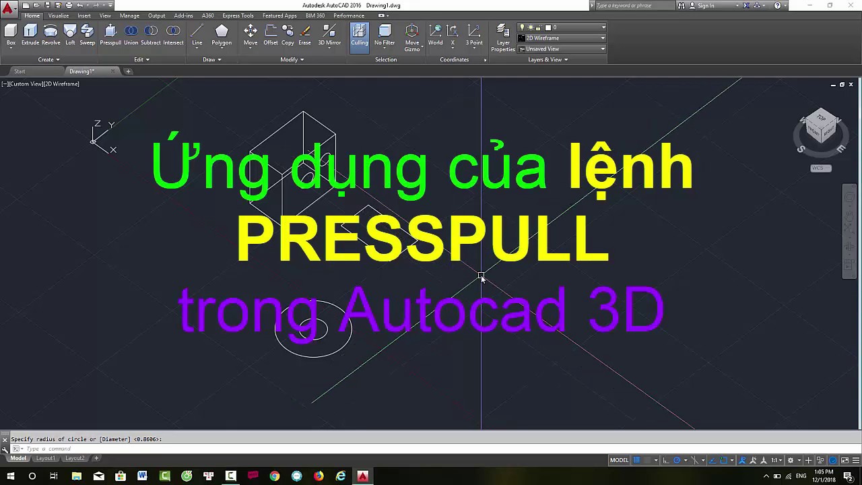862x485 pixels.
Task: Select the Box solid tool
Action: 11,35
